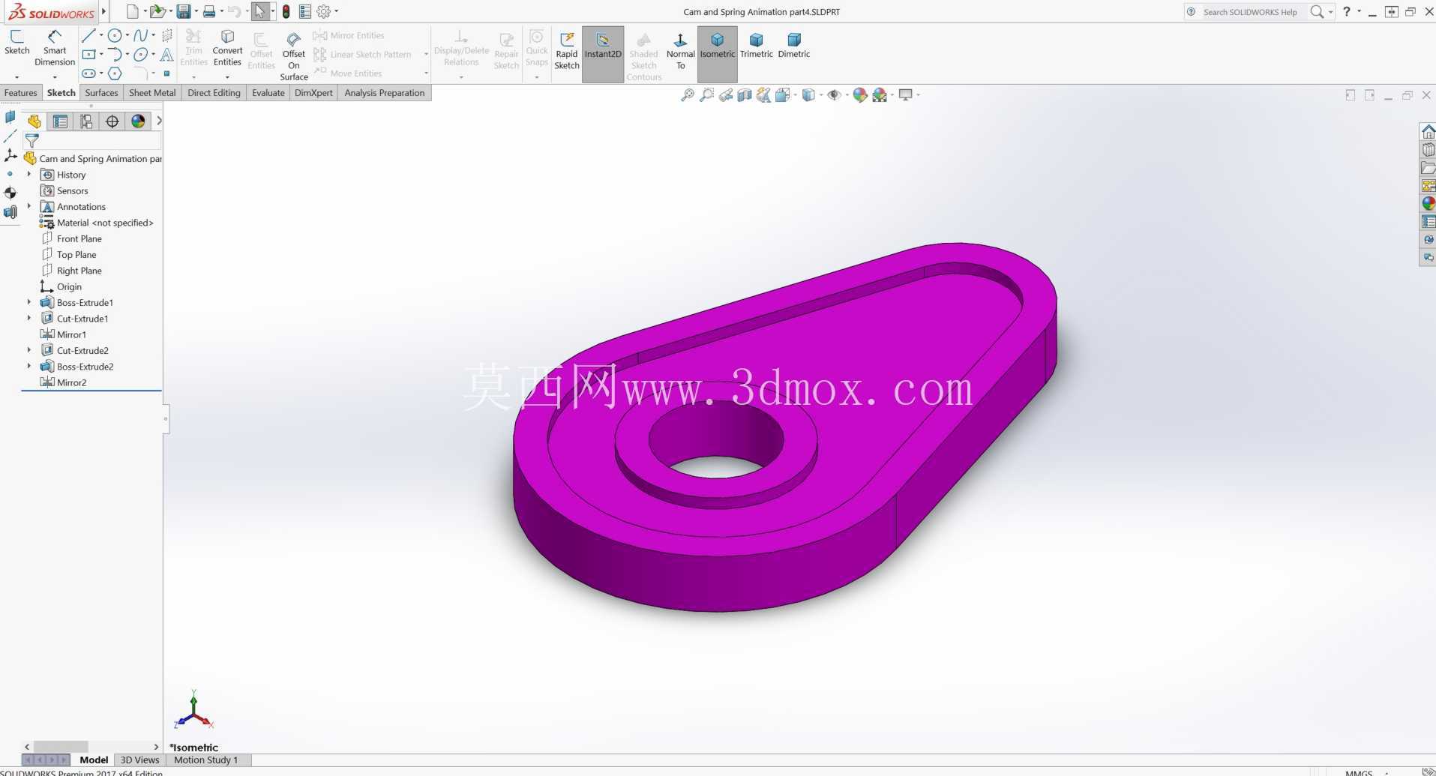The height and width of the screenshot is (776, 1436).
Task: Open the DimXpert tab
Action: click(x=313, y=93)
